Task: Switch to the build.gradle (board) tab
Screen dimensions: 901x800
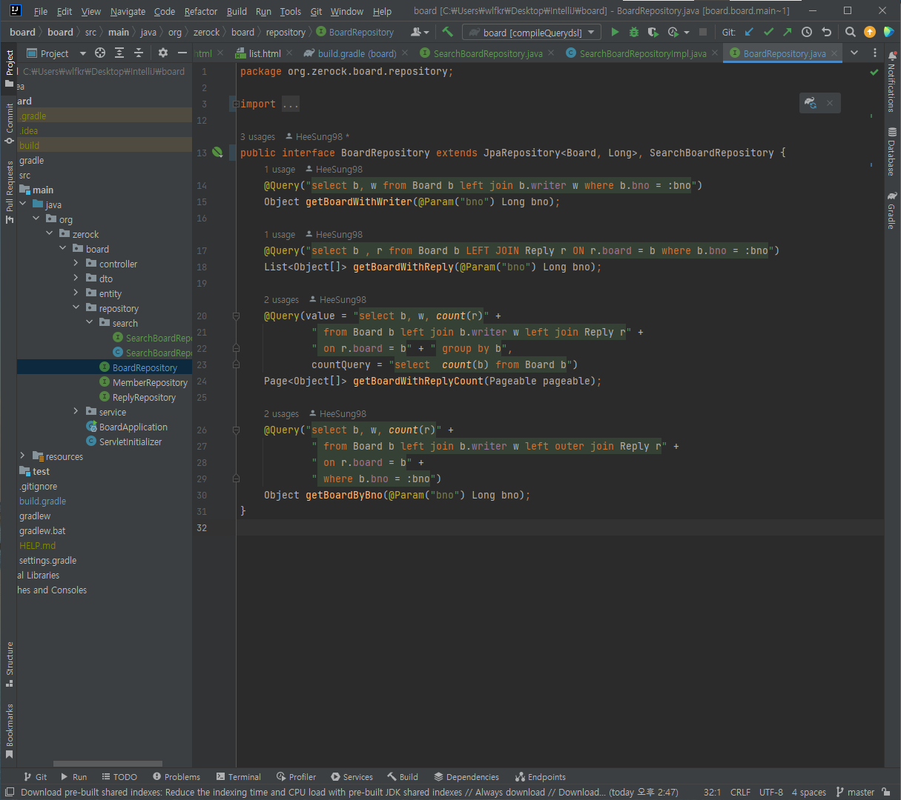Action: pyautogui.click(x=357, y=53)
